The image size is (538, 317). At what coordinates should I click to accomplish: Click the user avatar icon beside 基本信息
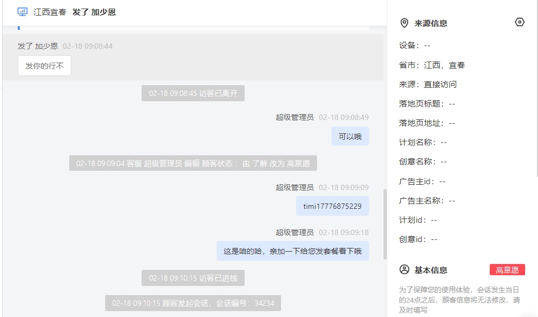pos(404,270)
